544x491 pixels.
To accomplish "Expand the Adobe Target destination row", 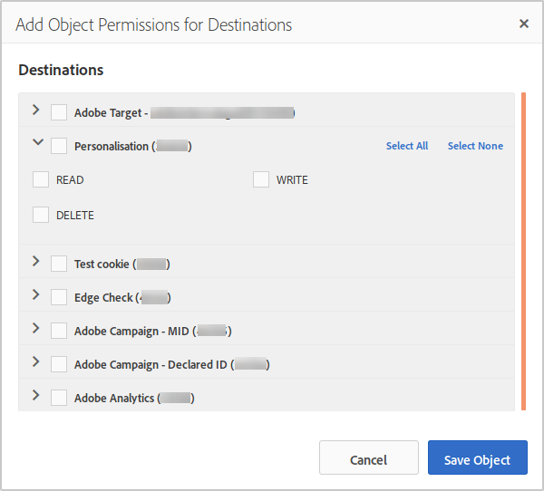I will [x=36, y=111].
